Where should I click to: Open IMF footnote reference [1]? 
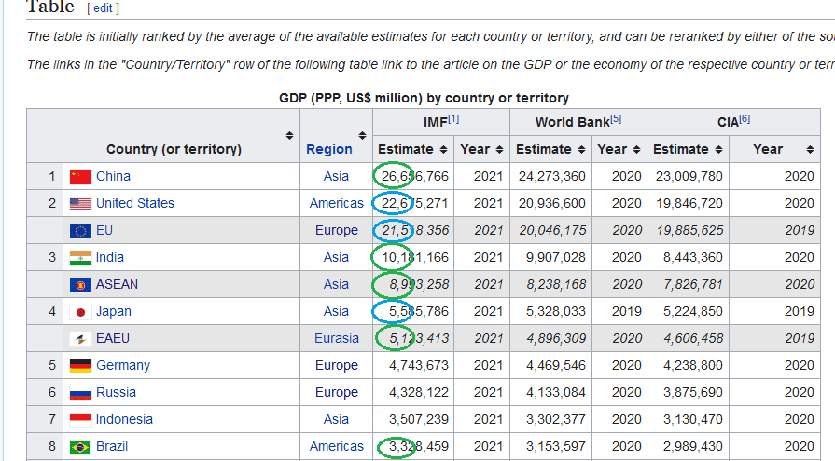[x=453, y=119]
